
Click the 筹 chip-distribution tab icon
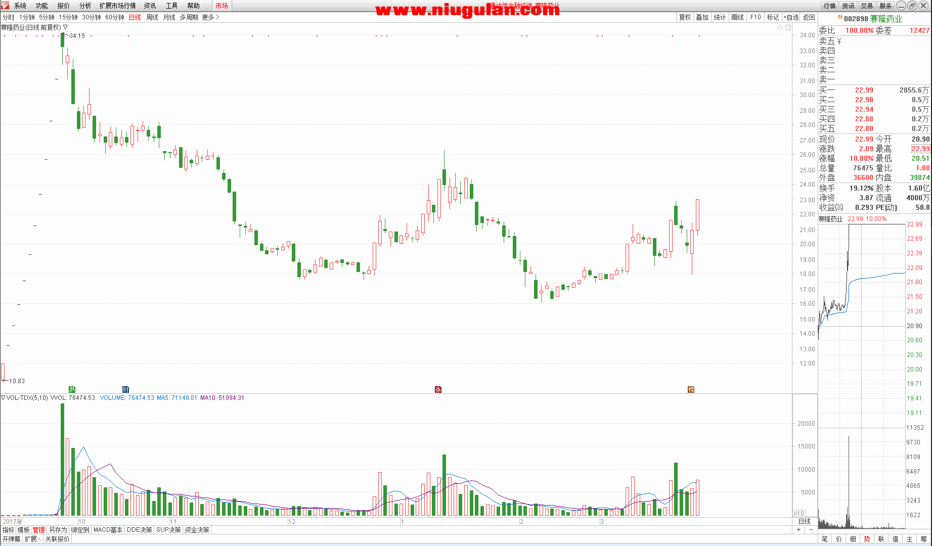pos(924,539)
